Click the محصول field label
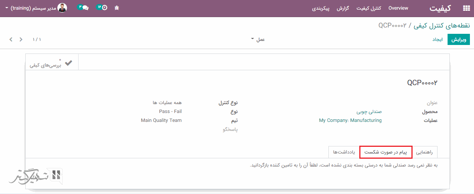The height and width of the screenshot is (194, 474). point(430,111)
